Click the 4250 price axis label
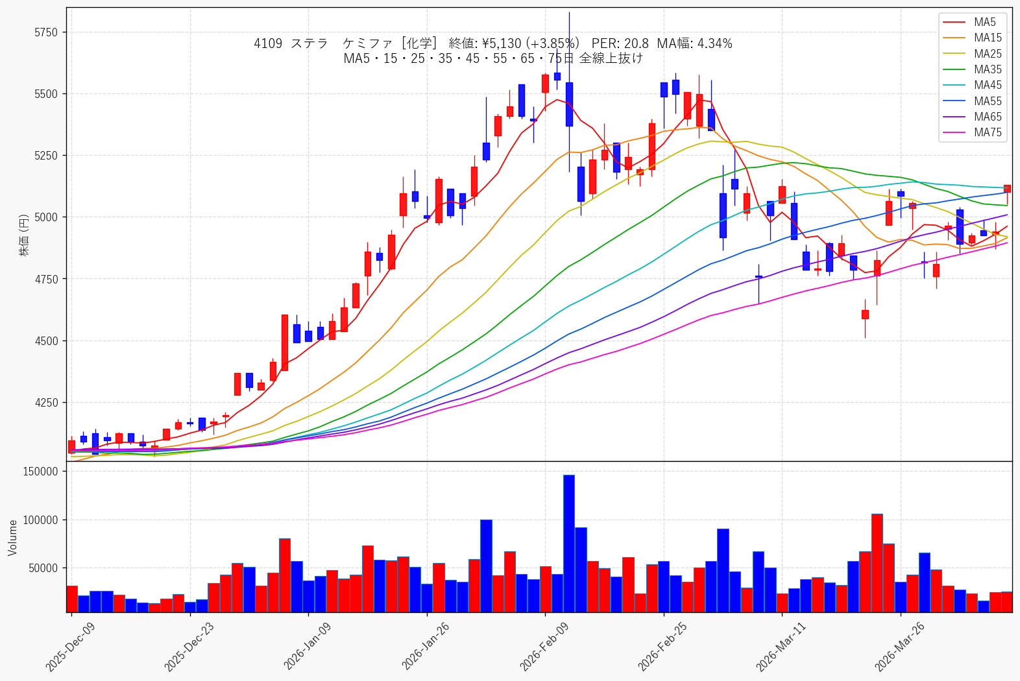The width and height of the screenshot is (1020, 681). click(46, 402)
